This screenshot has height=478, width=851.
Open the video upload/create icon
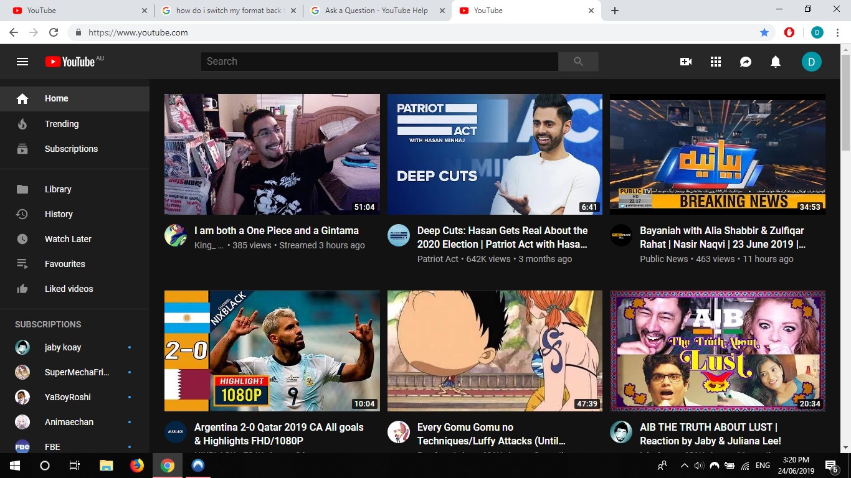click(685, 61)
